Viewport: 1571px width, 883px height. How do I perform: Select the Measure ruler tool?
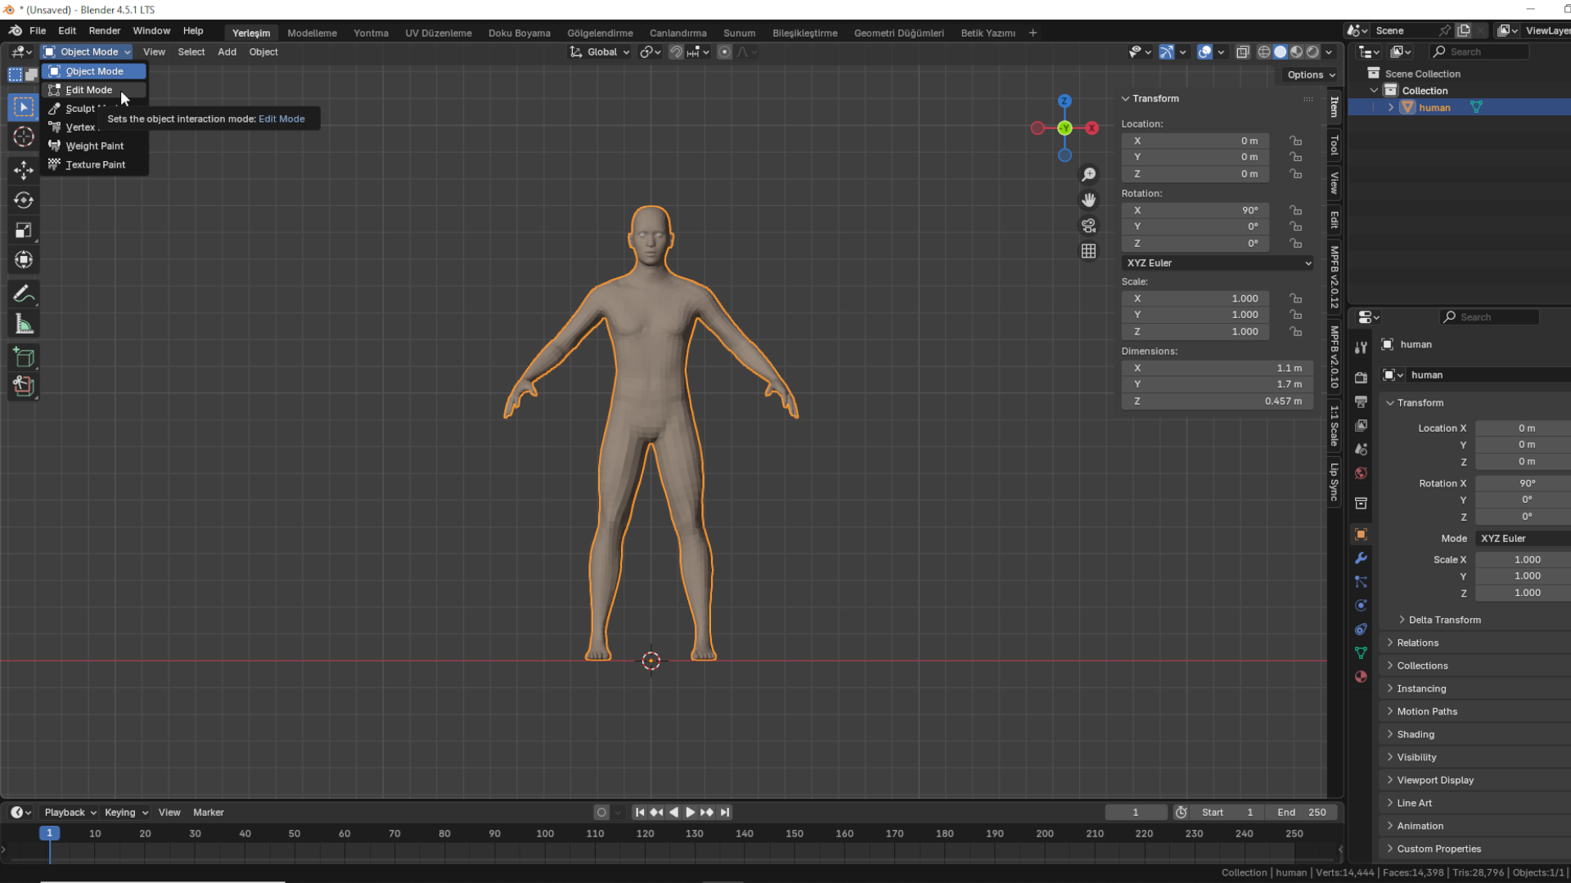24,325
